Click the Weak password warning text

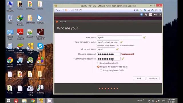128,54
